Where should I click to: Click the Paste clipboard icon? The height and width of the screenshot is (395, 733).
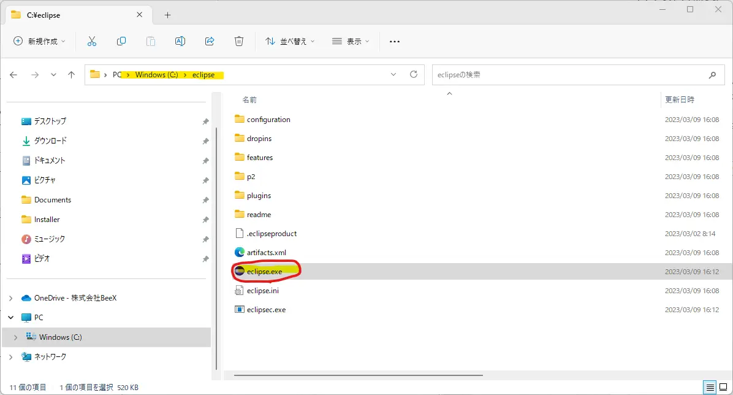coord(151,41)
